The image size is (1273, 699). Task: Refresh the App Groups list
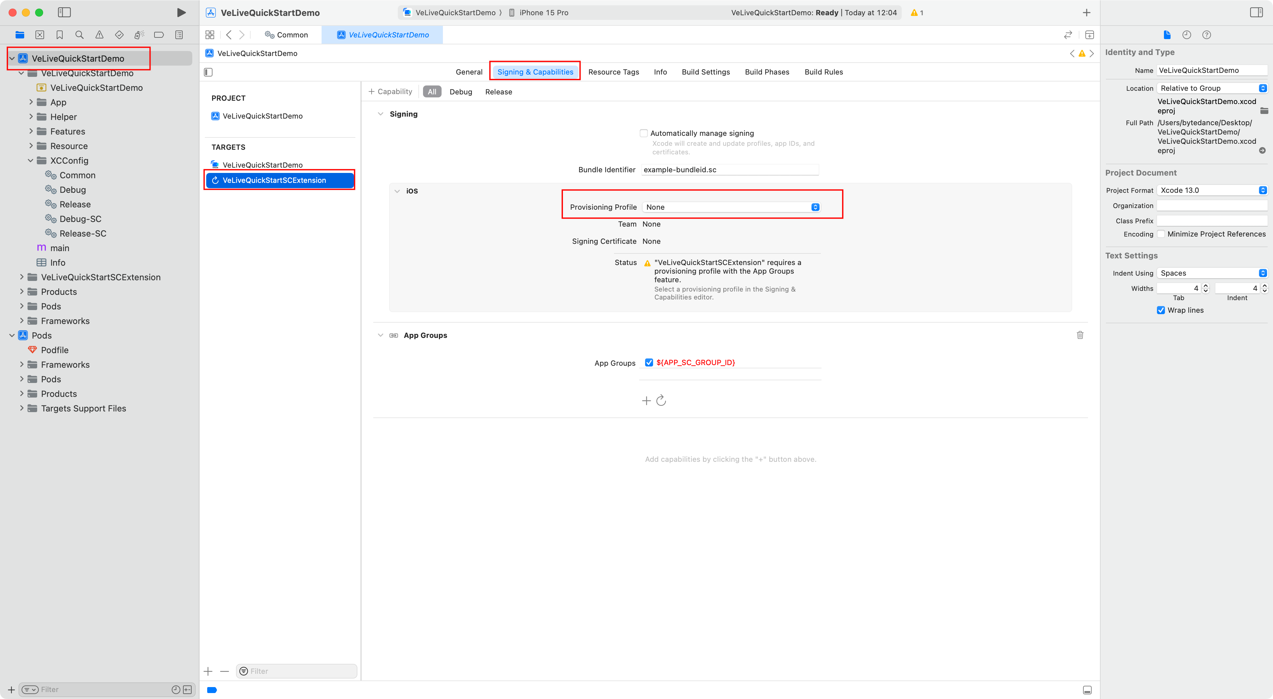pyautogui.click(x=661, y=400)
